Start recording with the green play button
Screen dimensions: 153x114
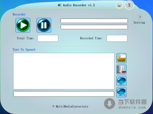click(23, 25)
